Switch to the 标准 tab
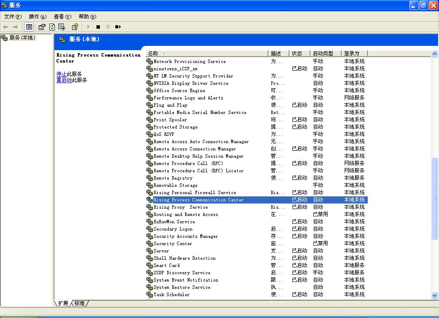The width and height of the screenshot is (439, 318). pyautogui.click(x=79, y=303)
